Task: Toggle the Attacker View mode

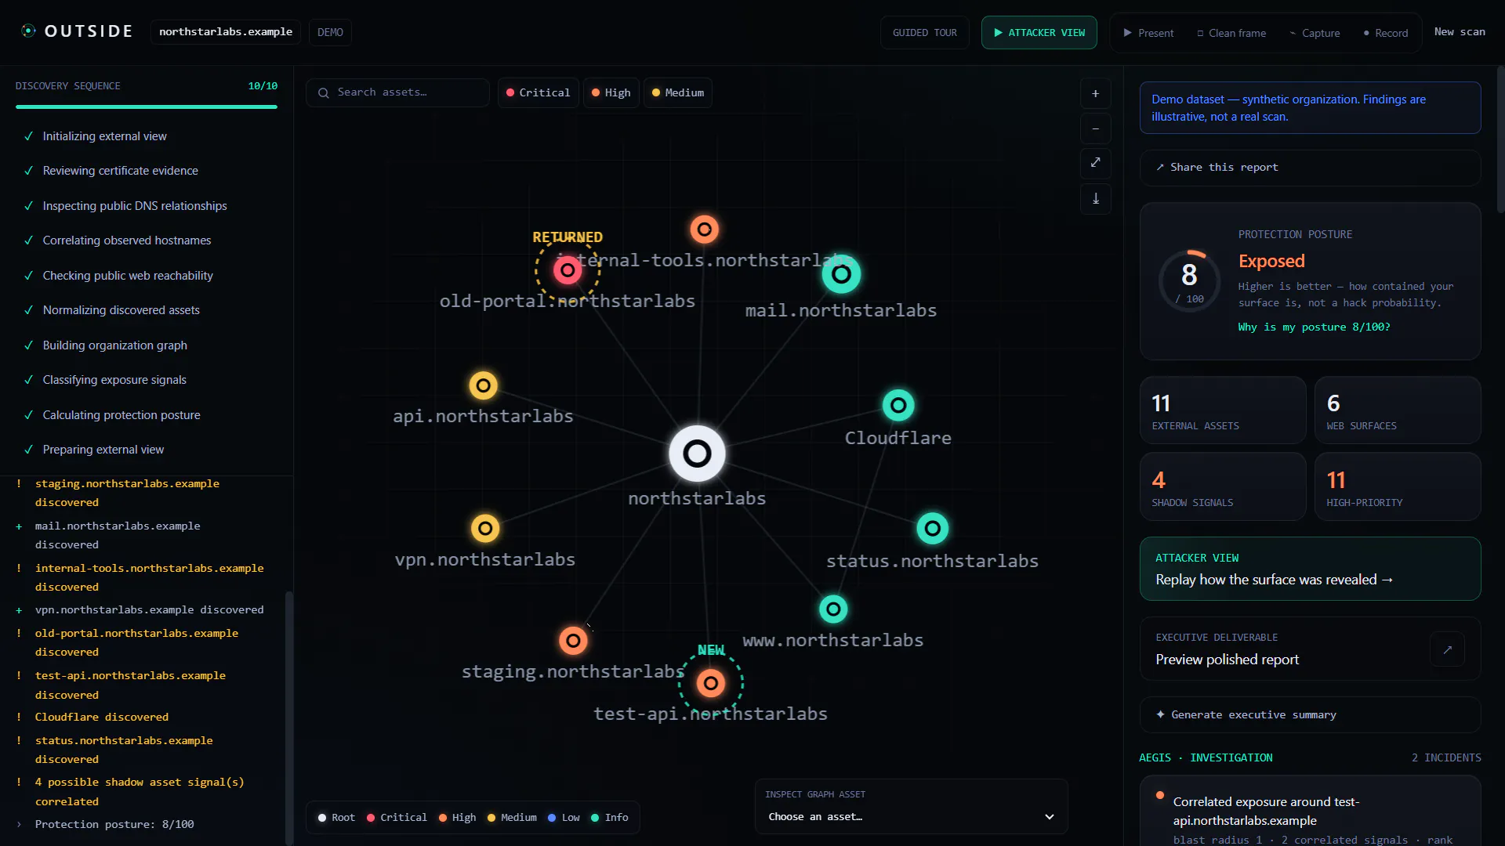Action: (x=1039, y=33)
